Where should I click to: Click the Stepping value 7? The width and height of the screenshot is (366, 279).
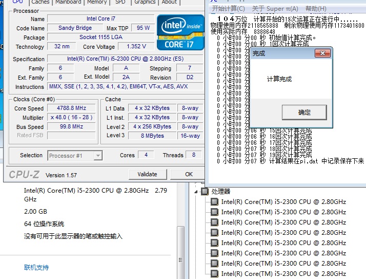click(190, 68)
